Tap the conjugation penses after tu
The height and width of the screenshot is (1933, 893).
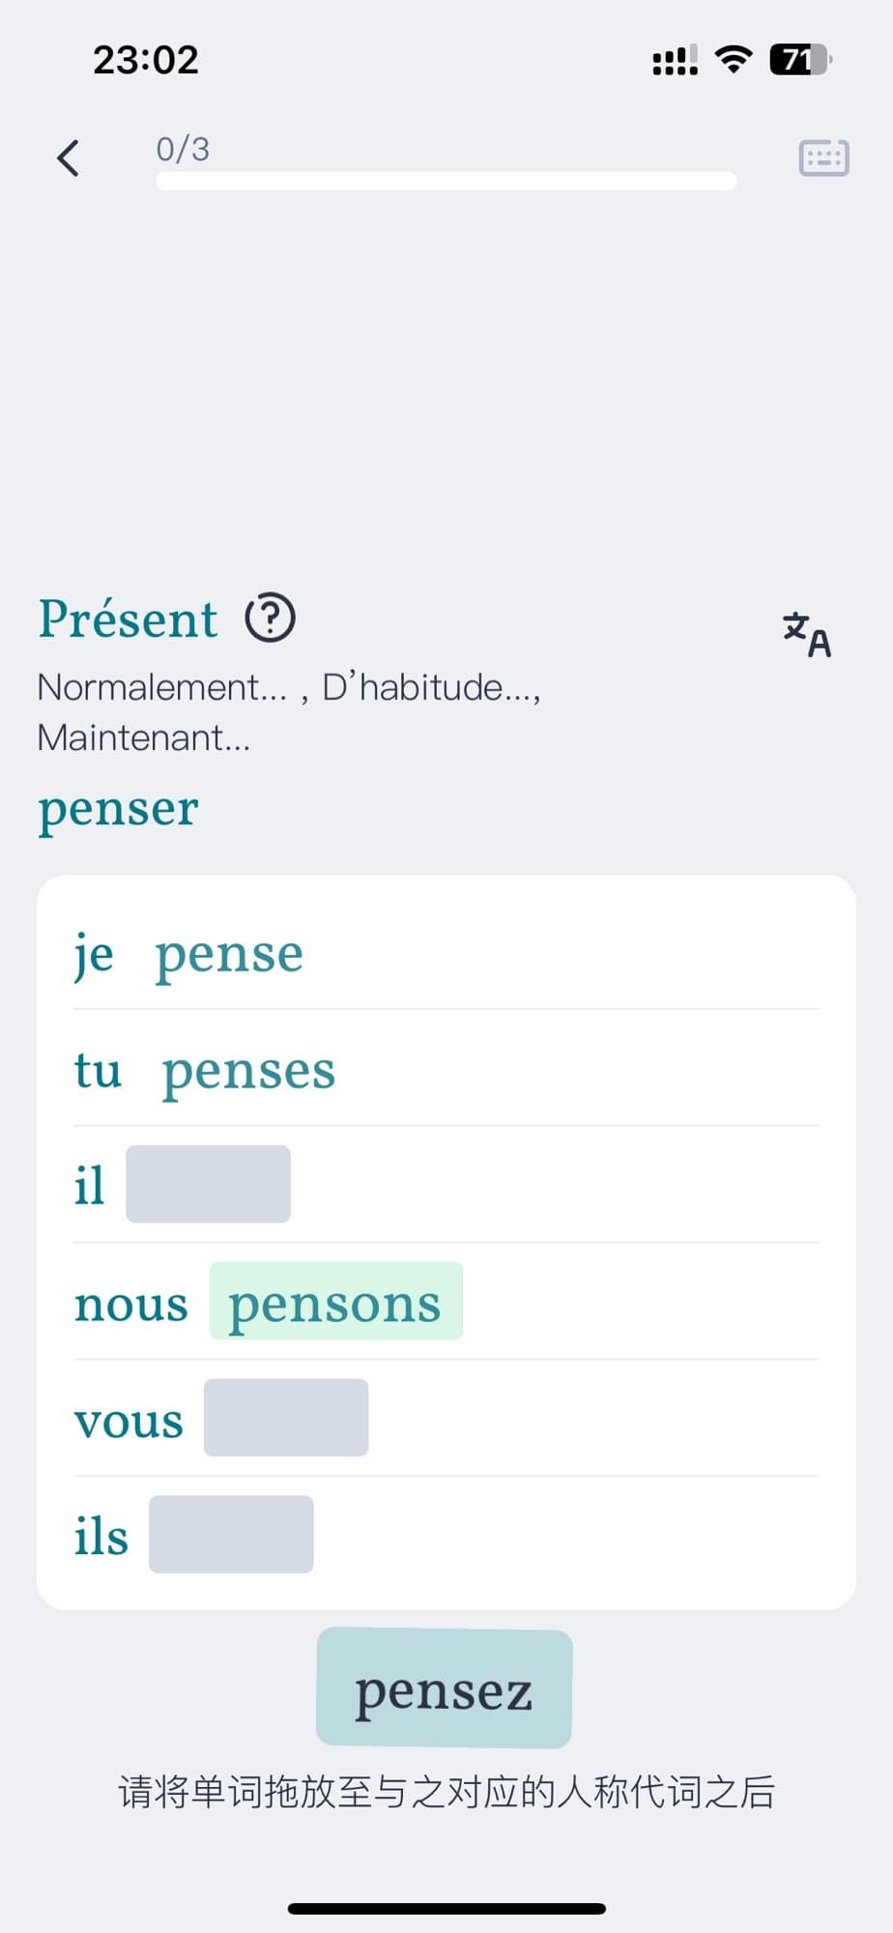click(x=248, y=1070)
